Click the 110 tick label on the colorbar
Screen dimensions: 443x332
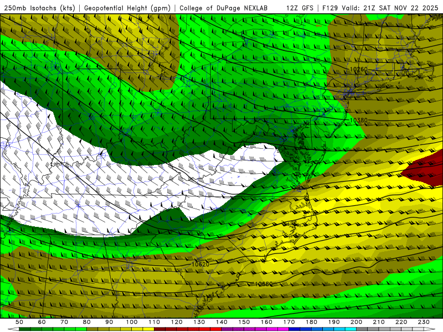pos(154,322)
